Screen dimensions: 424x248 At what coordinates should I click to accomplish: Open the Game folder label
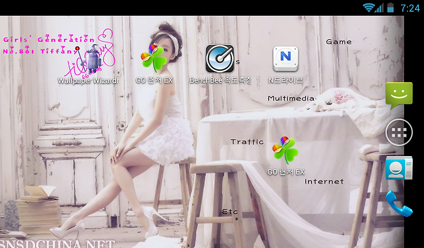point(339,42)
